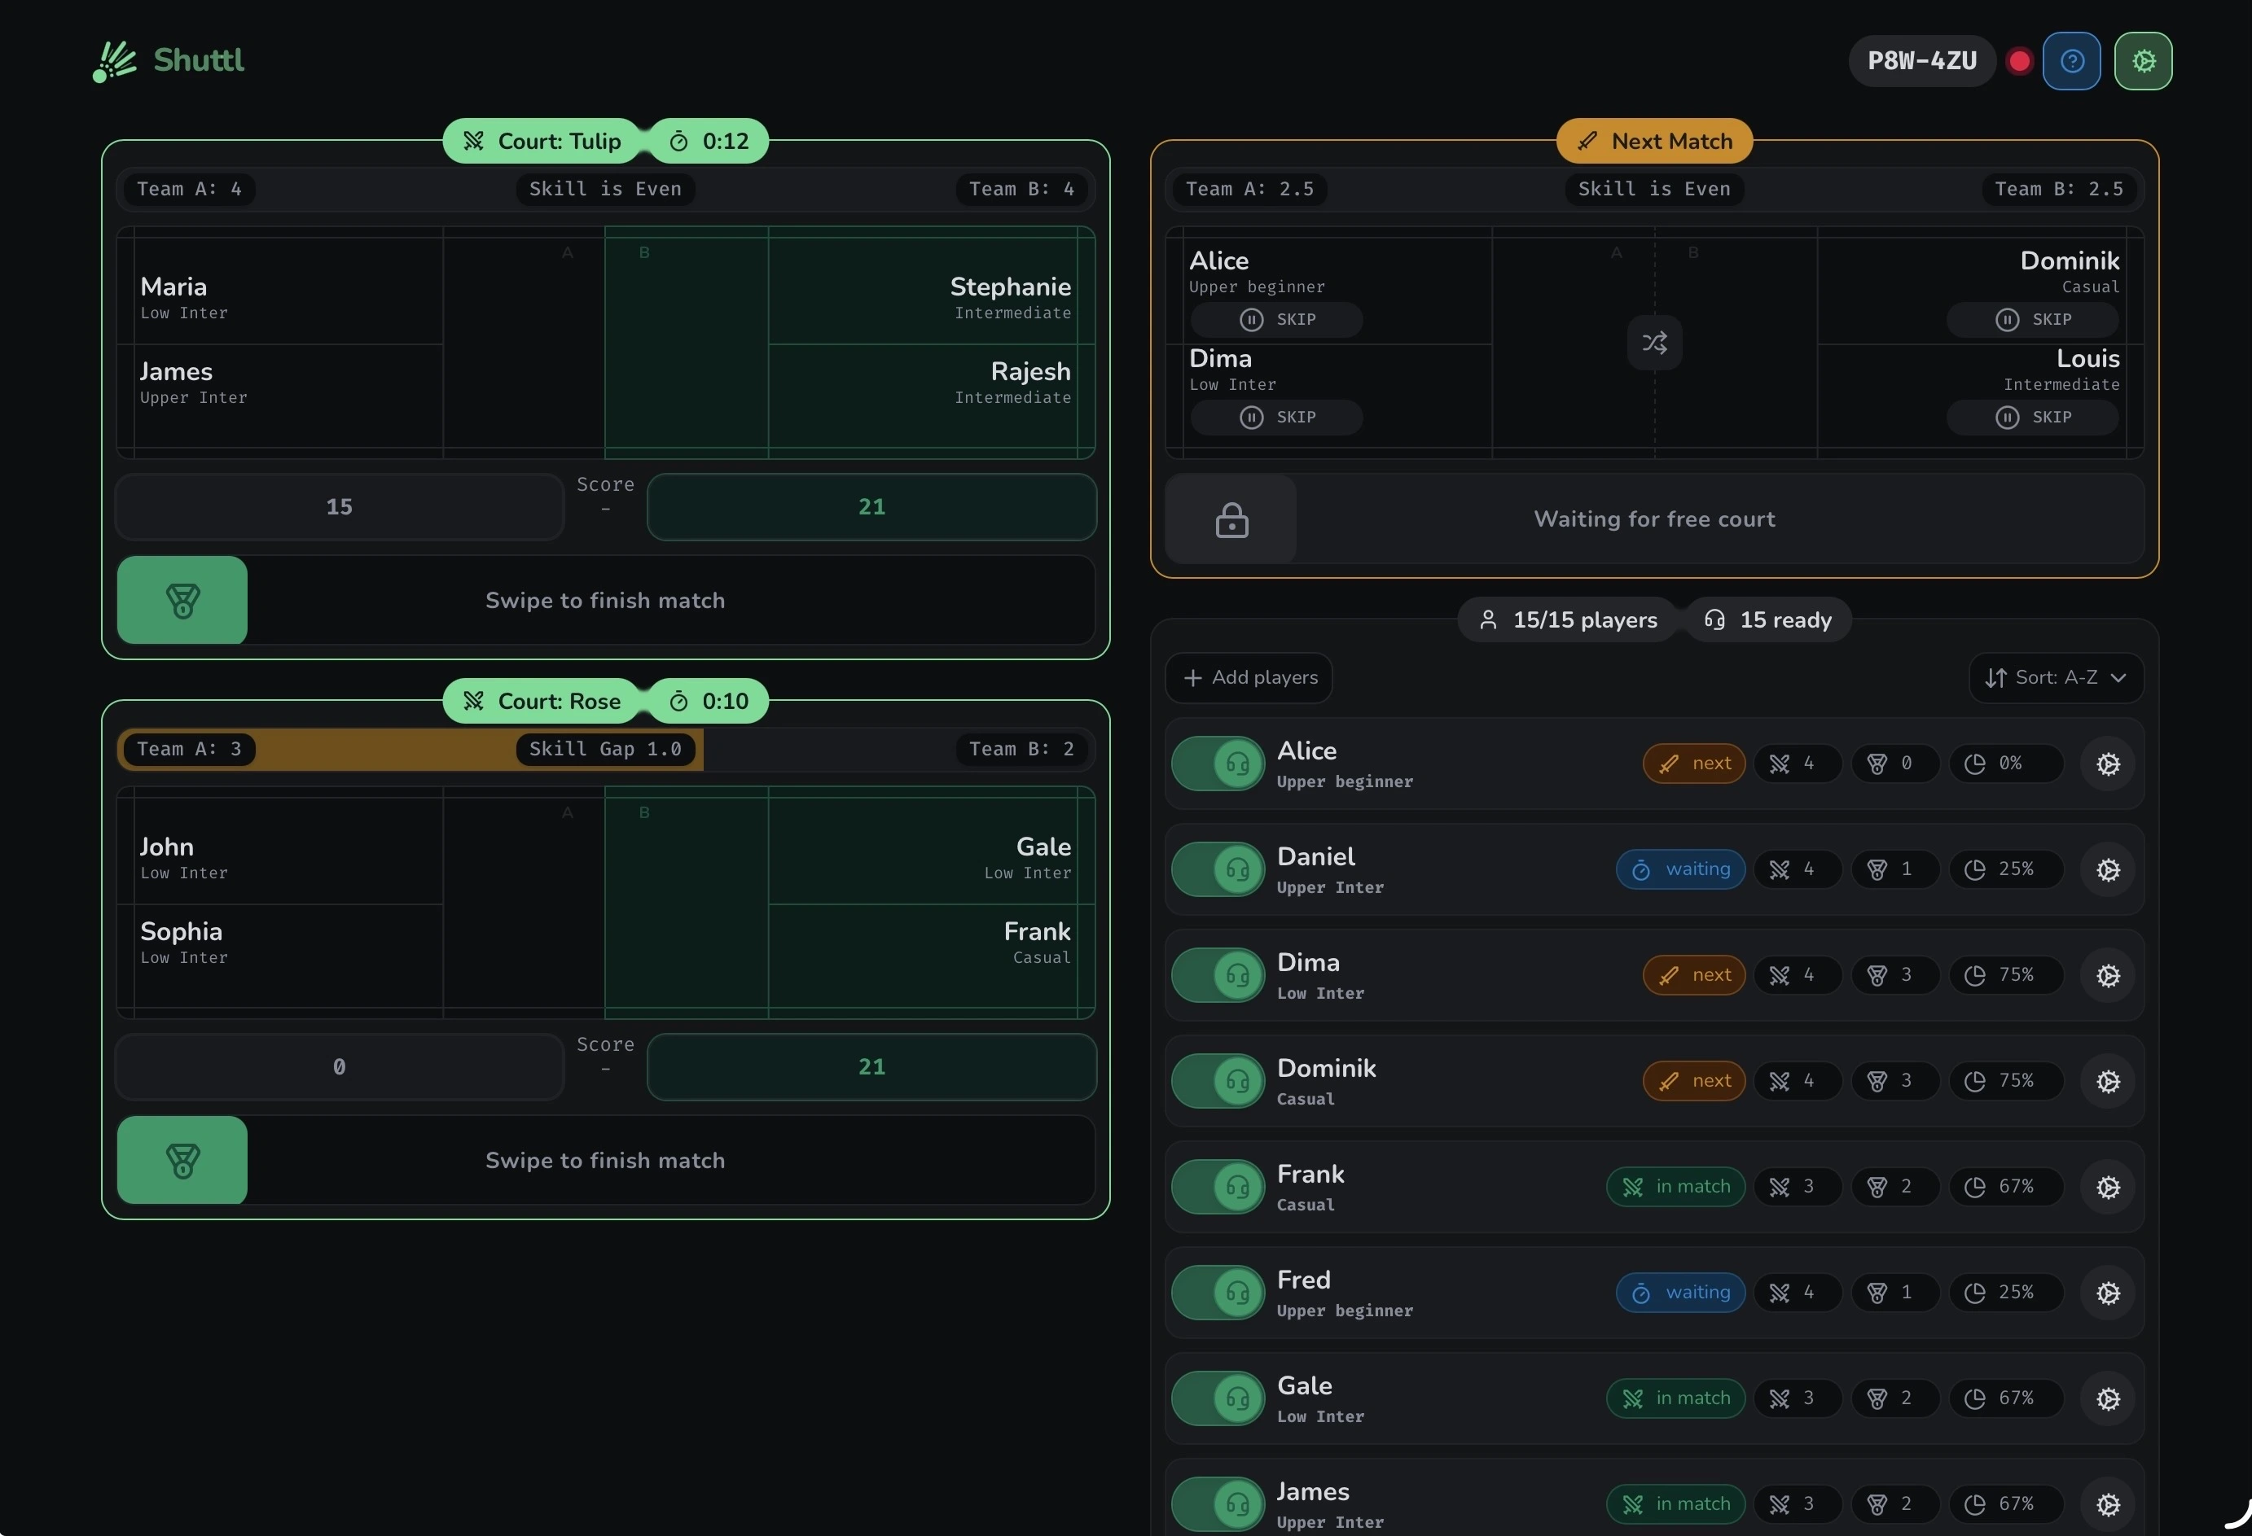Open the help question-mark icon
This screenshot has height=1536, width=2252.
point(2071,61)
